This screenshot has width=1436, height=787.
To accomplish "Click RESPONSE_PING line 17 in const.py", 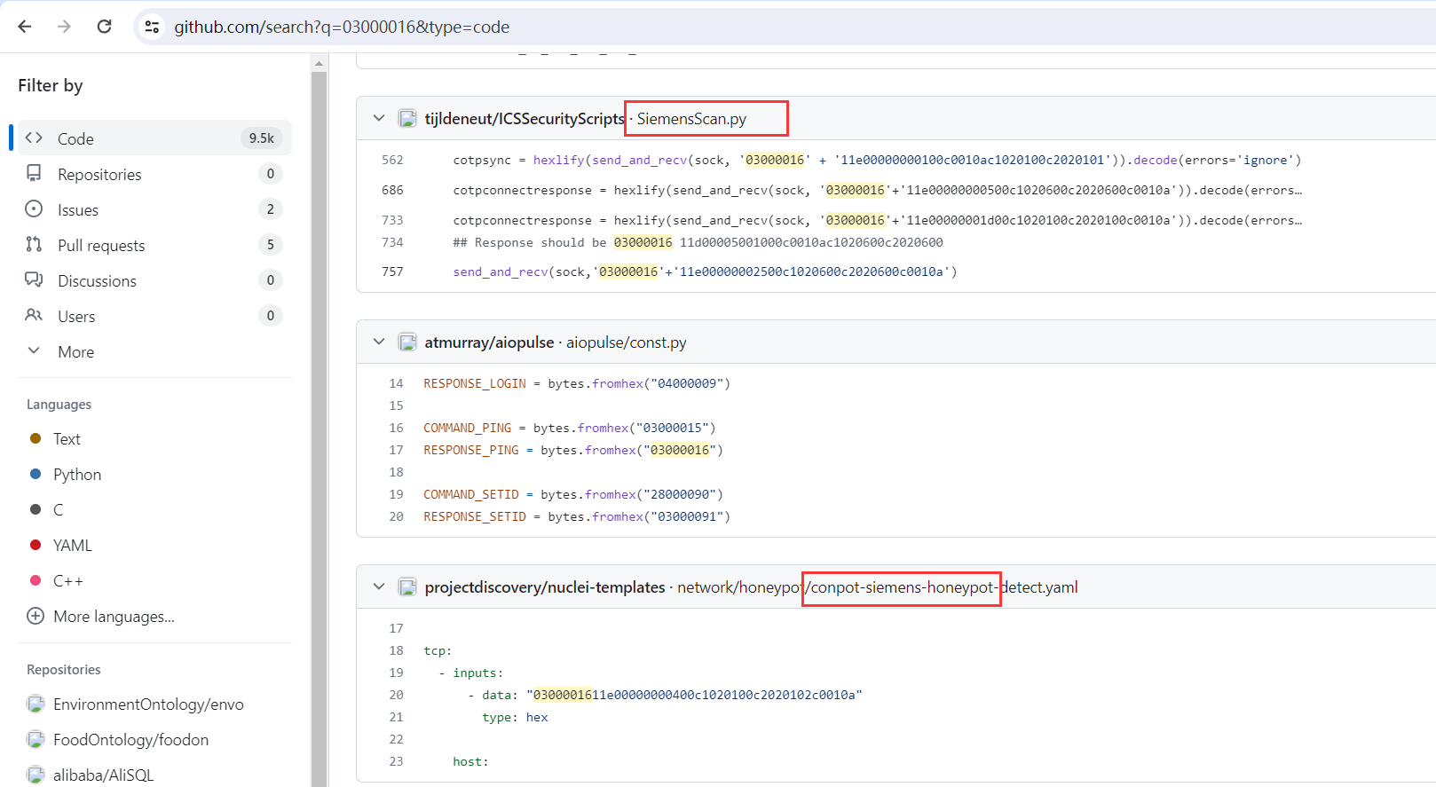I will pos(573,450).
